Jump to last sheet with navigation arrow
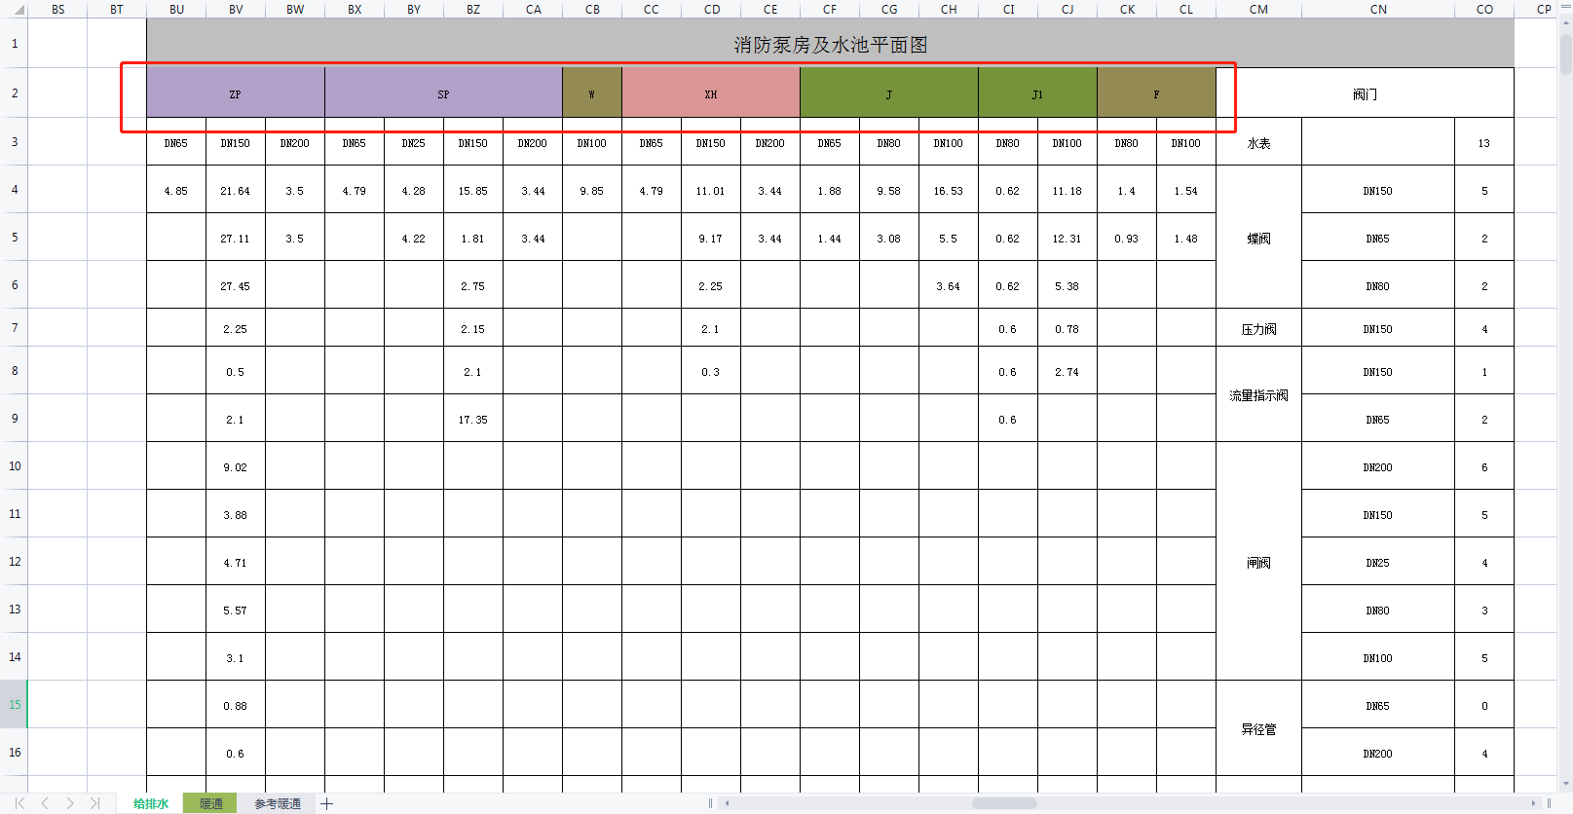Image resolution: width=1573 pixels, height=814 pixels. (x=94, y=803)
